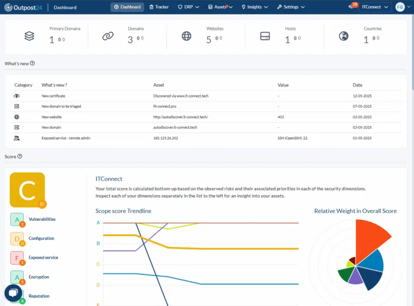Click the Primary Domains layers icon
The image size is (414, 306).
pyautogui.click(x=29, y=36)
